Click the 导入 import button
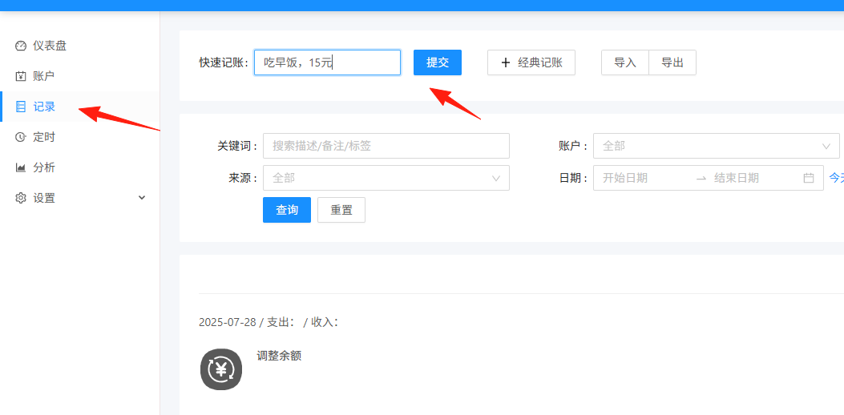 click(625, 62)
